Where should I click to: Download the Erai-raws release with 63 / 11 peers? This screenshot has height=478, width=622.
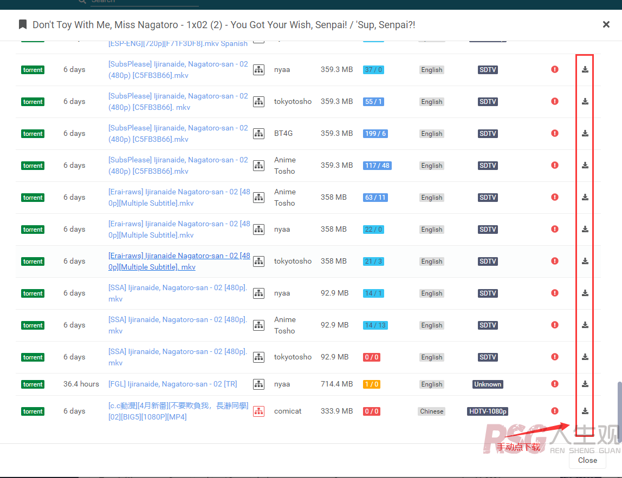coord(585,198)
